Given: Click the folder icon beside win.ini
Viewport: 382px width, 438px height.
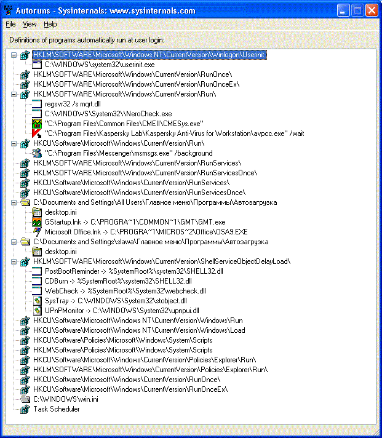Looking at the screenshot, I should click(25, 399).
